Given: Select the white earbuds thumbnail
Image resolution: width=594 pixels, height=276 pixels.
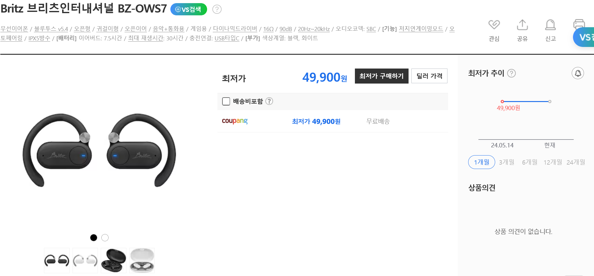Looking at the screenshot, I should [x=85, y=261].
